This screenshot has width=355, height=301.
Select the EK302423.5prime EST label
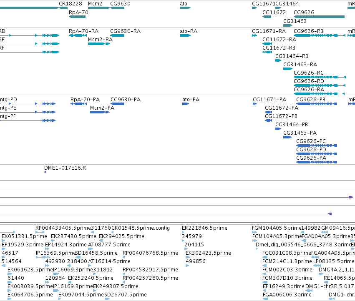pyautogui.click(x=208, y=253)
